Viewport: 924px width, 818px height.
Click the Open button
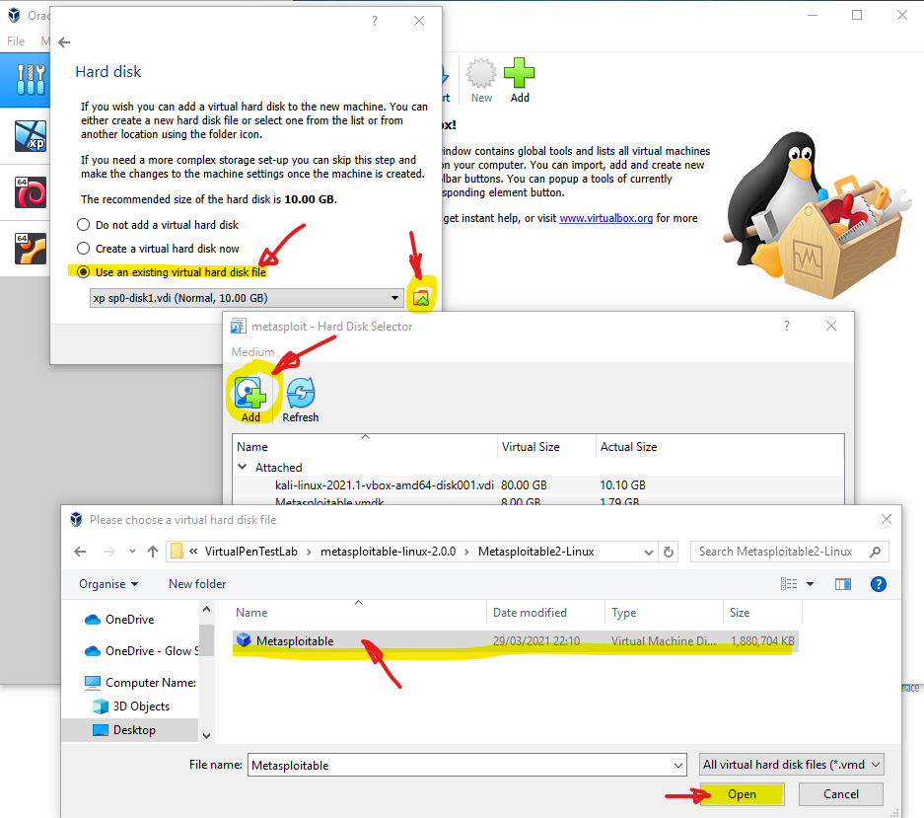tap(742, 794)
